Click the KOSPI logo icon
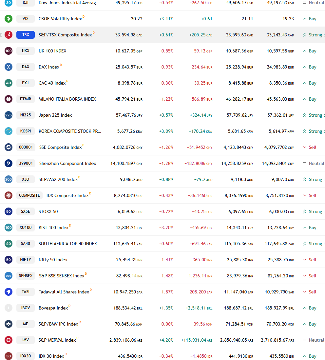The width and height of the screenshot is (325, 360). 9,131
